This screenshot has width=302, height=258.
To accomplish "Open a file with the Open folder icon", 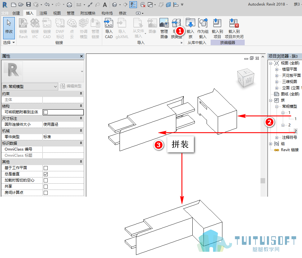I will [x=21, y=5].
